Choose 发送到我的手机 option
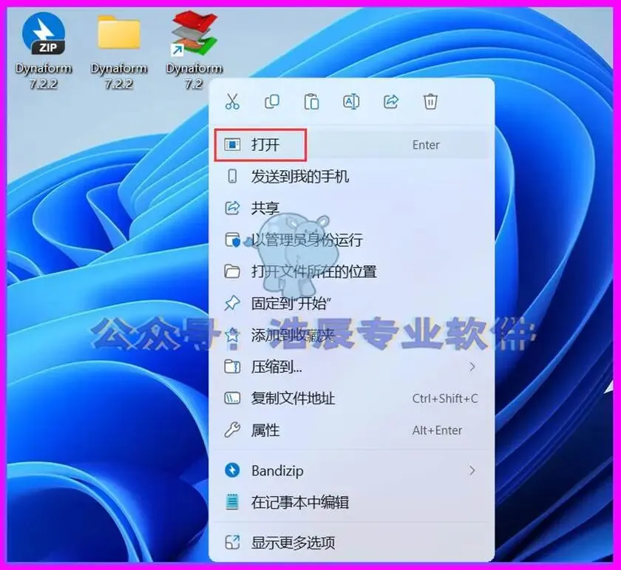 point(351,176)
